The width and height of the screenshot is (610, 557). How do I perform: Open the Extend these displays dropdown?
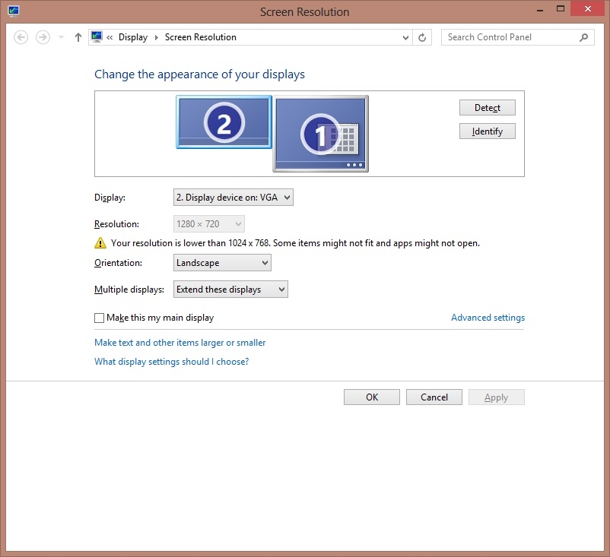click(230, 290)
